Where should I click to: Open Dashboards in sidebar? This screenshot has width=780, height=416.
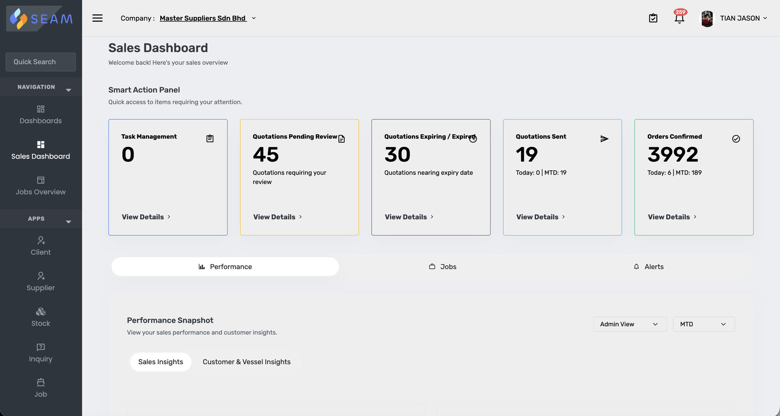(41, 115)
